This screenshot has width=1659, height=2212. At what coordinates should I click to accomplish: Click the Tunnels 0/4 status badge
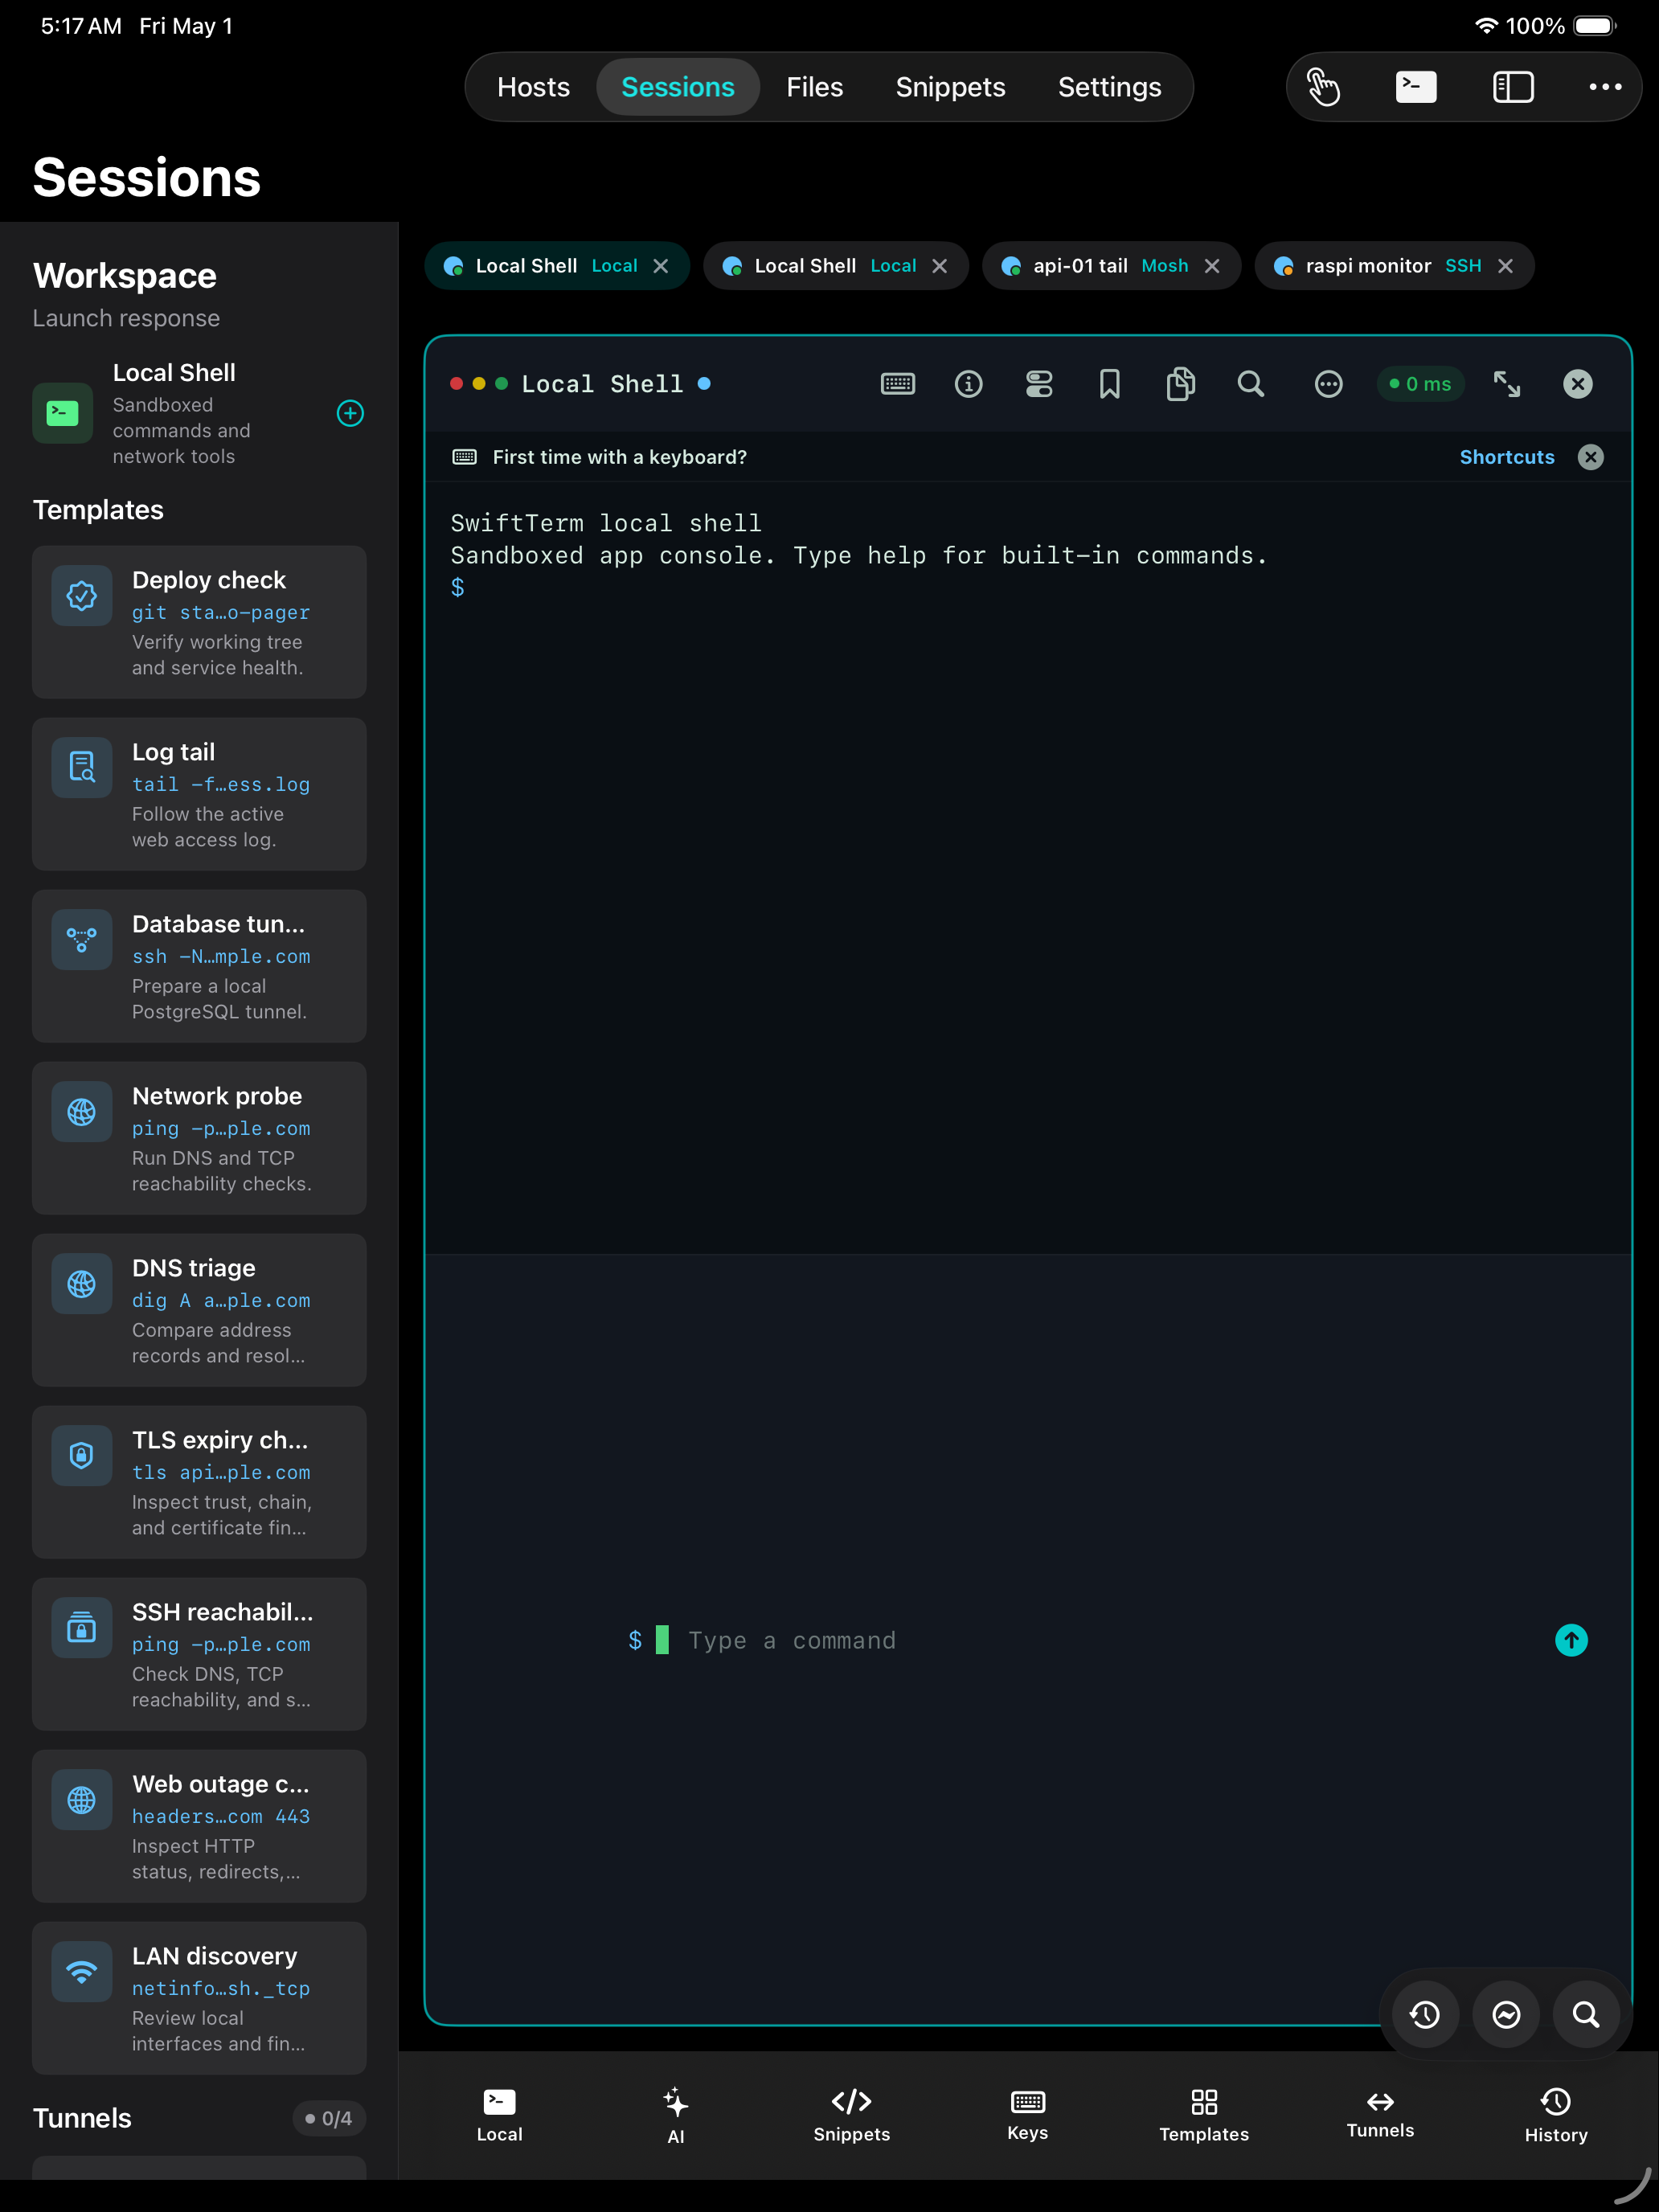point(329,2118)
